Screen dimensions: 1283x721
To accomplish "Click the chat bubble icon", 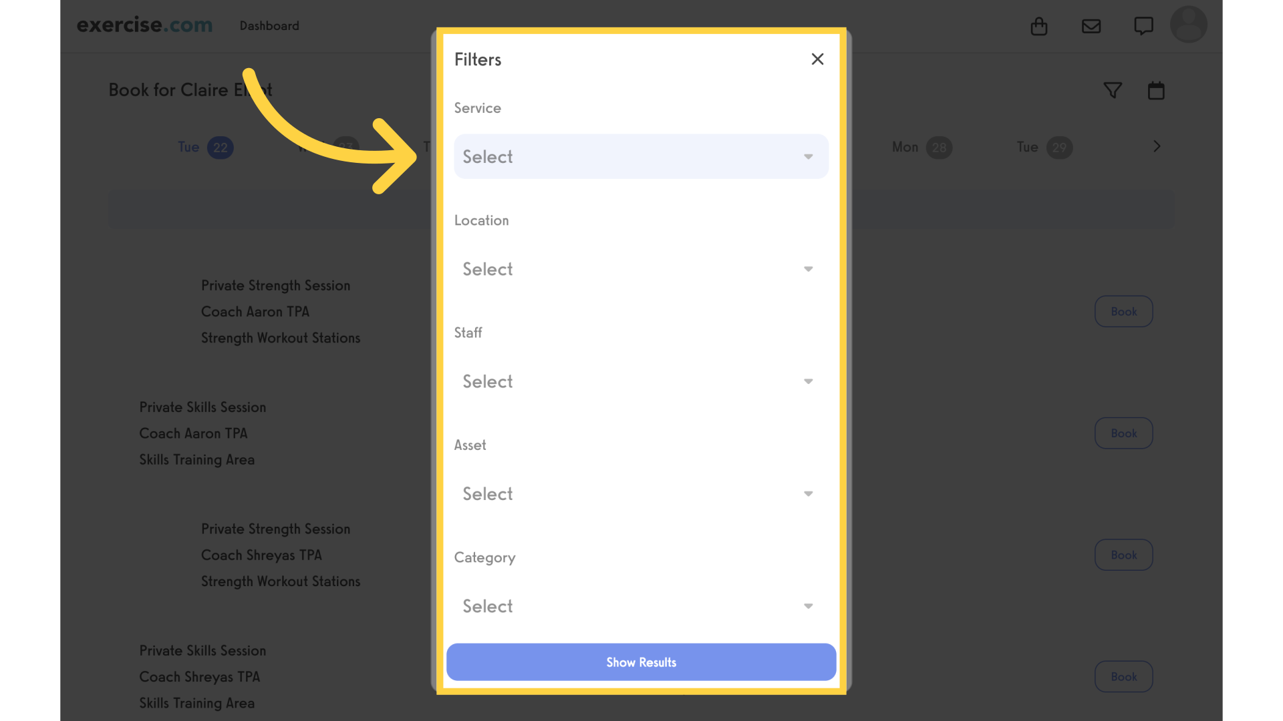I will coord(1144,25).
